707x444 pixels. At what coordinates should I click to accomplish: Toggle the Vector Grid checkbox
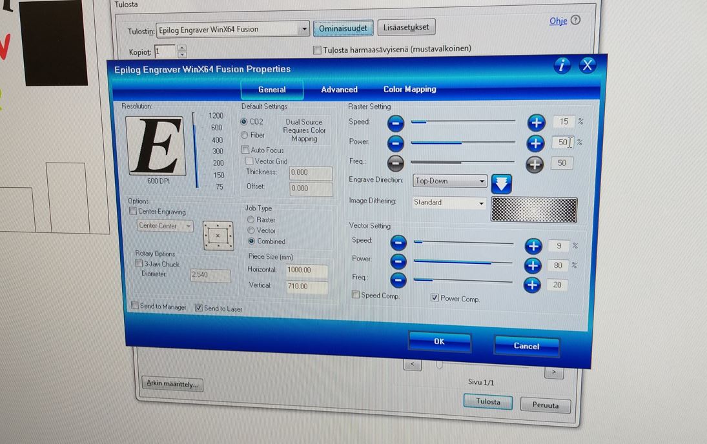pos(249,161)
